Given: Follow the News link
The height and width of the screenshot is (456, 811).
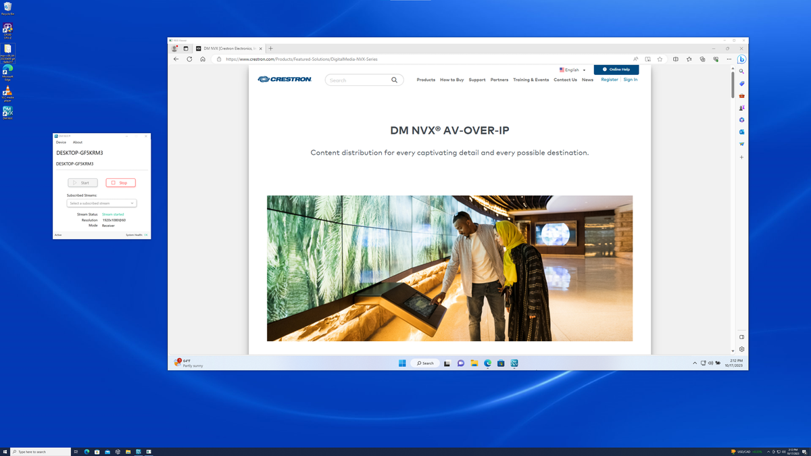Looking at the screenshot, I should pyautogui.click(x=588, y=80).
